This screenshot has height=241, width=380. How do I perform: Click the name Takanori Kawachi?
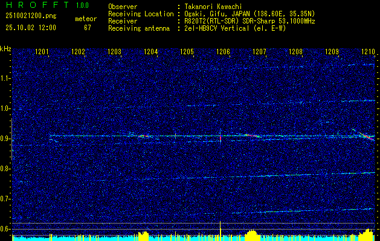coord(213,7)
